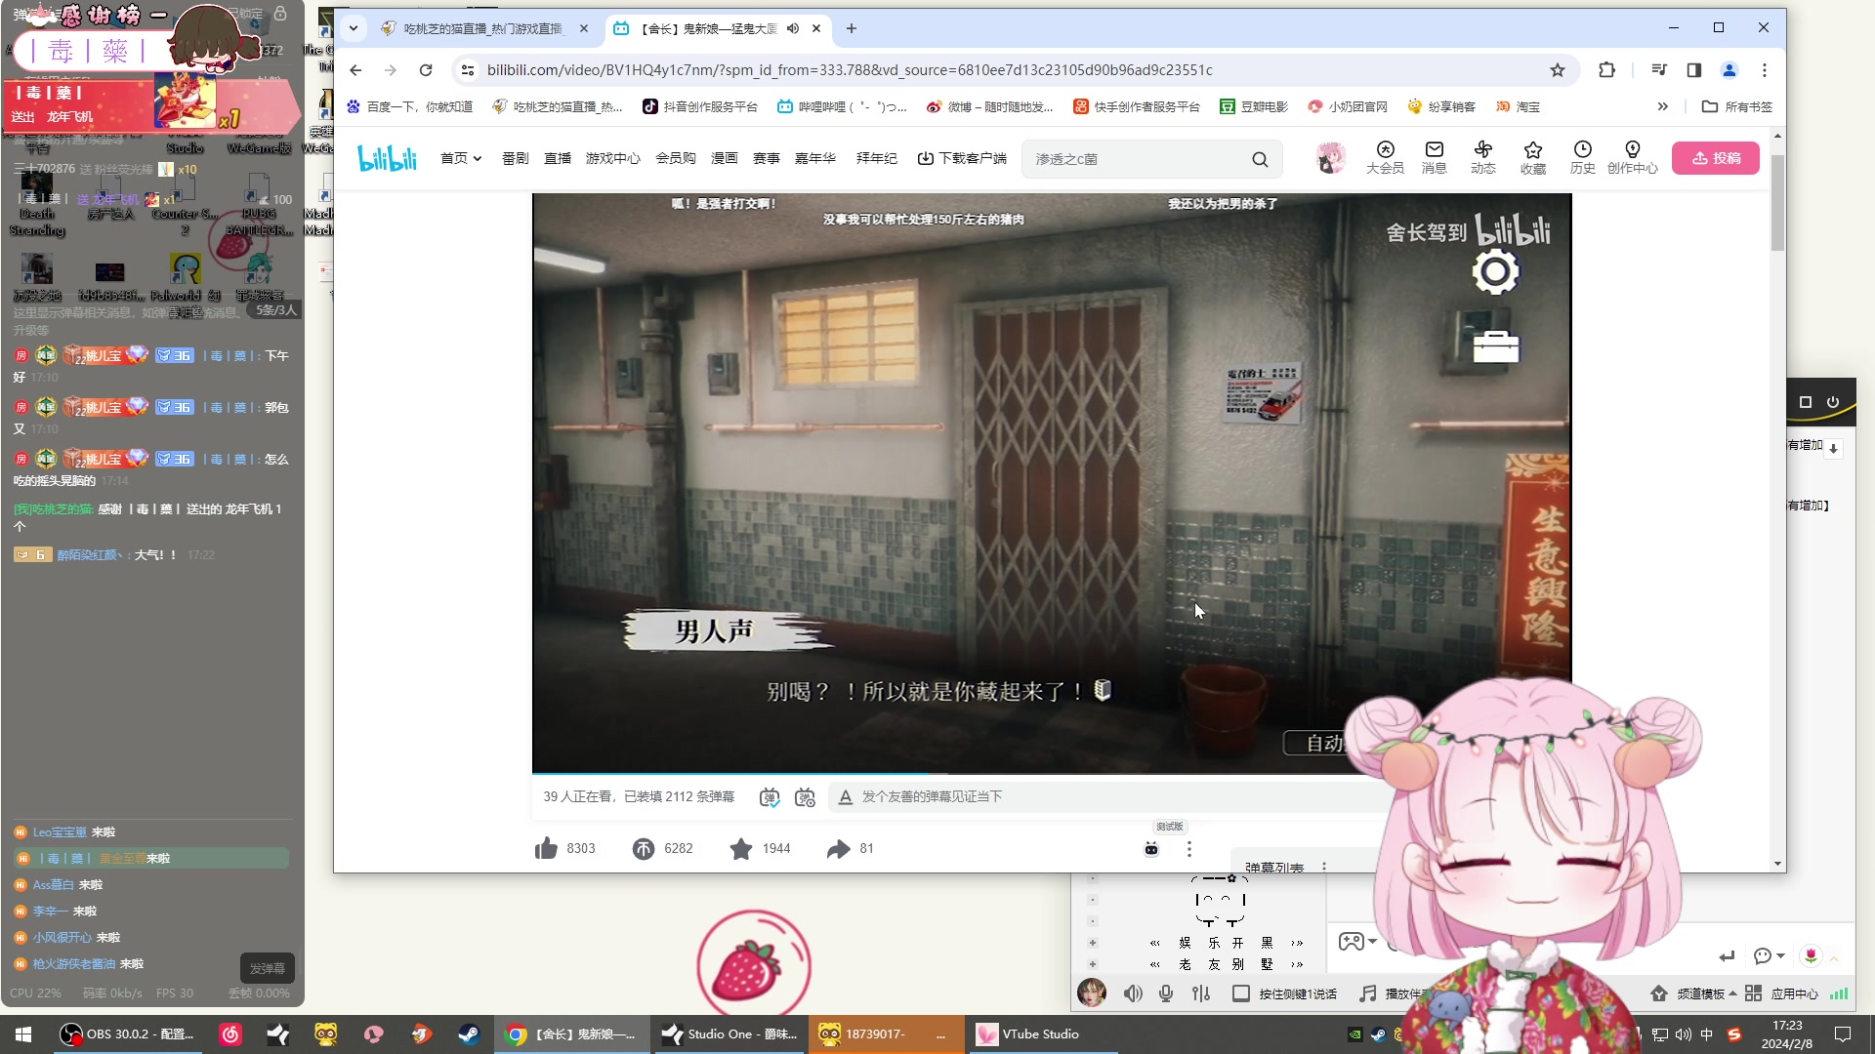Expand hidden bookmarks chevron
Viewport: 1875px width, 1054px height.
tap(1663, 106)
